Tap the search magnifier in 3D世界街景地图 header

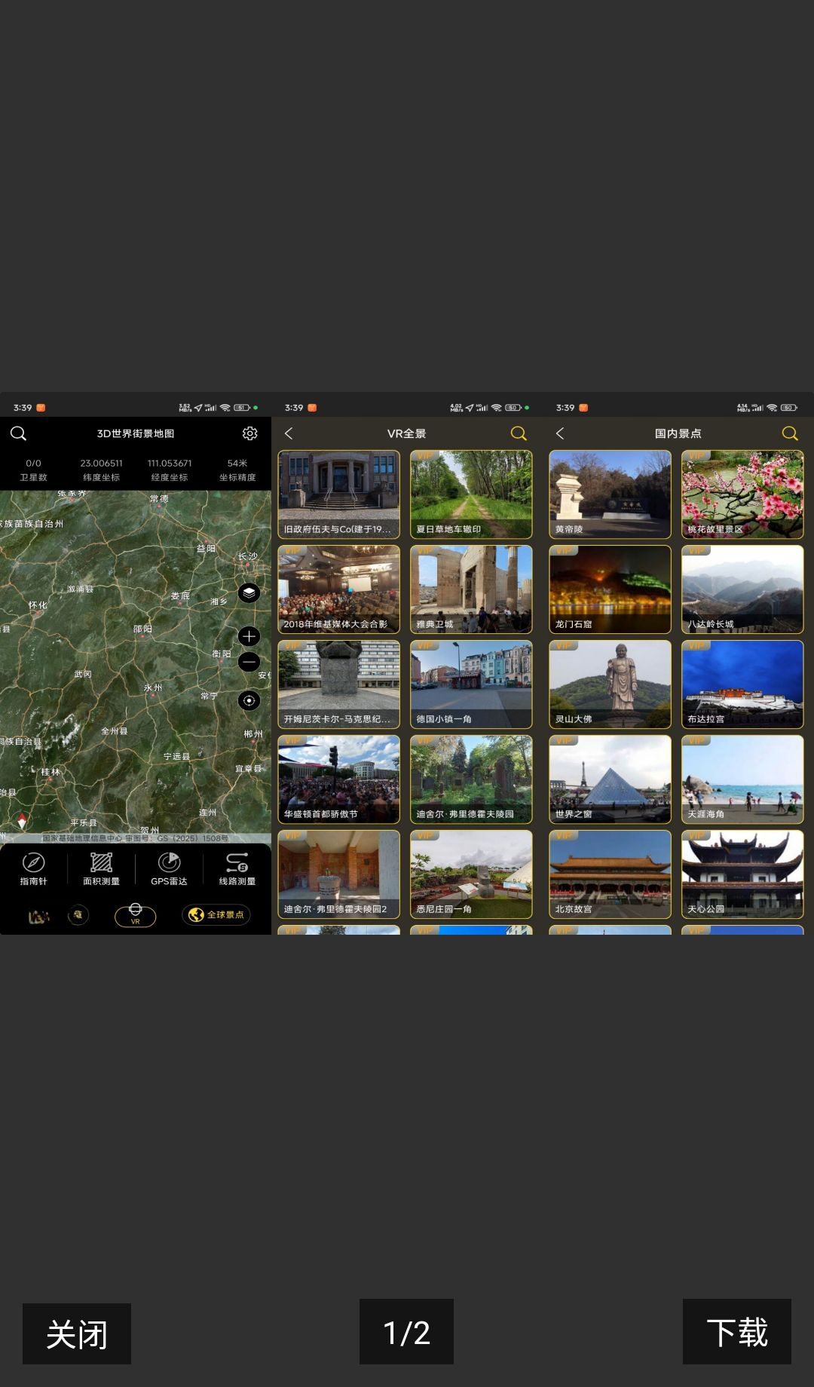click(18, 433)
